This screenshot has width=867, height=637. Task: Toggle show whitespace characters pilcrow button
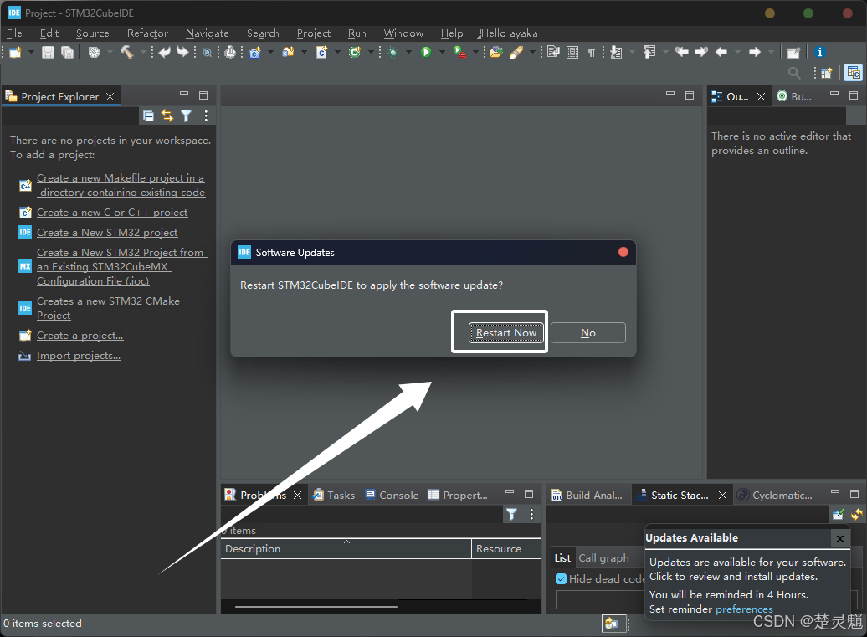point(592,52)
